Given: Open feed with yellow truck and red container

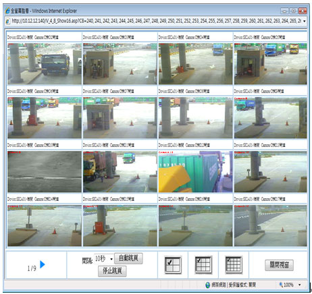Looking at the screenshot, I should point(120,172).
